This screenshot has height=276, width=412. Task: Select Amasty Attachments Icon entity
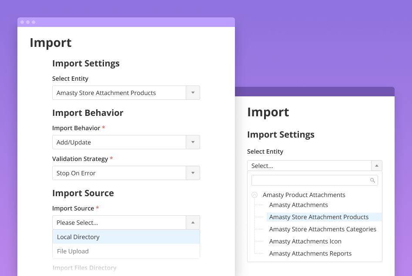pyautogui.click(x=305, y=241)
